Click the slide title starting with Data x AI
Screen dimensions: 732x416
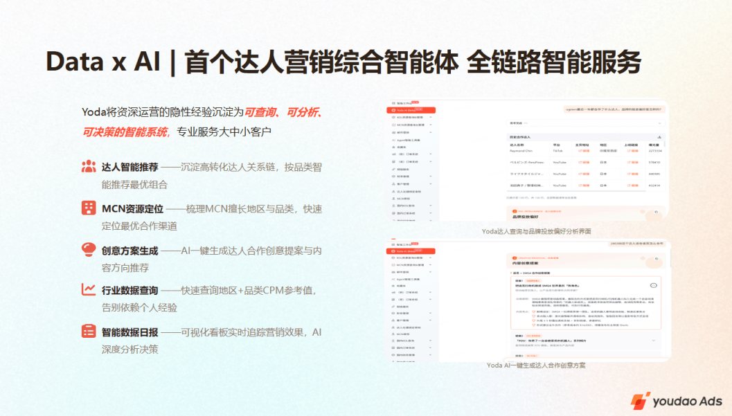[x=343, y=62]
